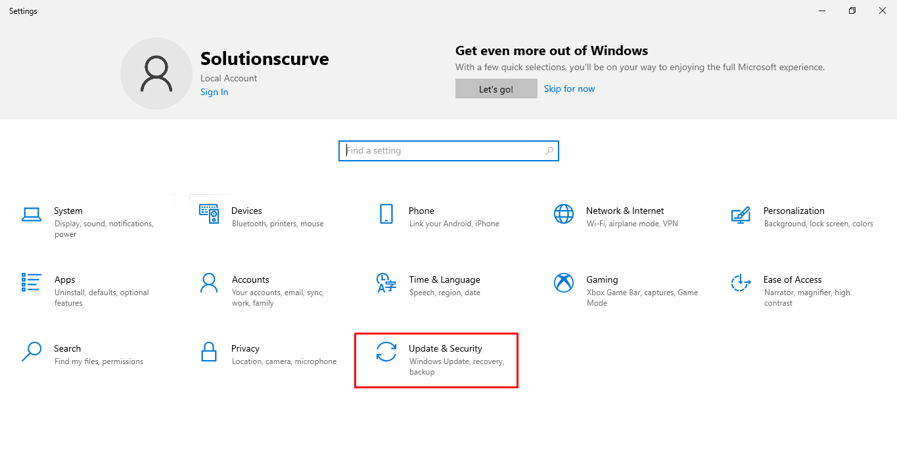Select the Apps category title
The width and height of the screenshot is (897, 450).
tap(65, 279)
